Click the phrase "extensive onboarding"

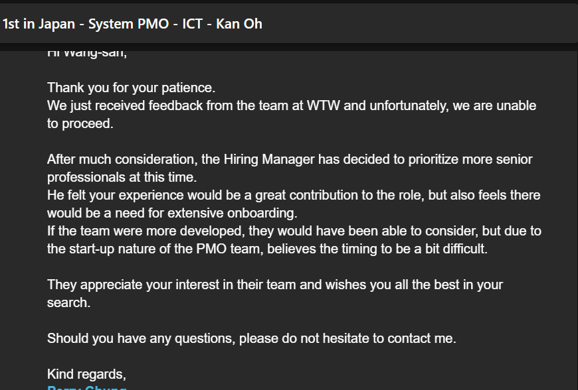click(240, 213)
